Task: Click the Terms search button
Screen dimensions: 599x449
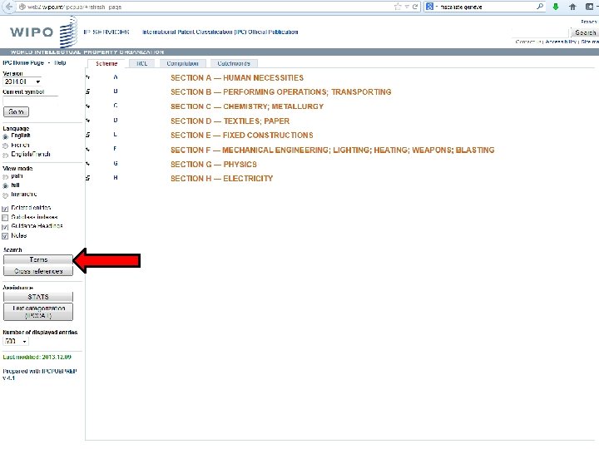Action: 37,259
